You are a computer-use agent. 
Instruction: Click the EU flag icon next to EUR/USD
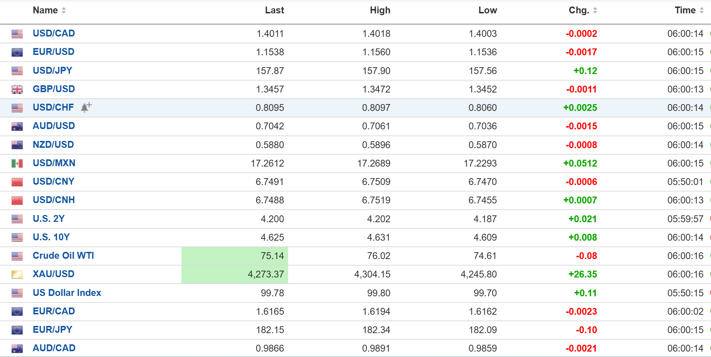pos(17,52)
